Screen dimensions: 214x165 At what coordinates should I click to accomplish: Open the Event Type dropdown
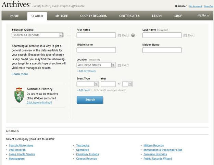pos(88,84)
